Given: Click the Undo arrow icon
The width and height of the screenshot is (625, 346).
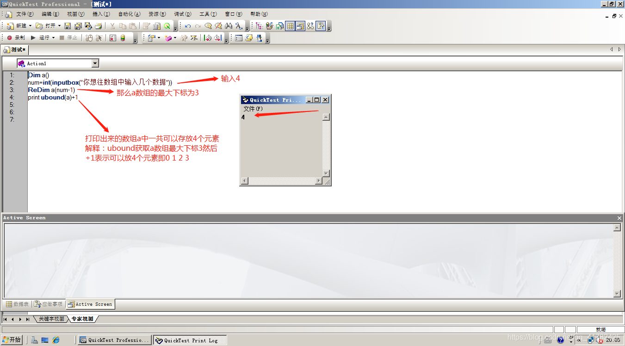Looking at the screenshot, I should pos(188,26).
